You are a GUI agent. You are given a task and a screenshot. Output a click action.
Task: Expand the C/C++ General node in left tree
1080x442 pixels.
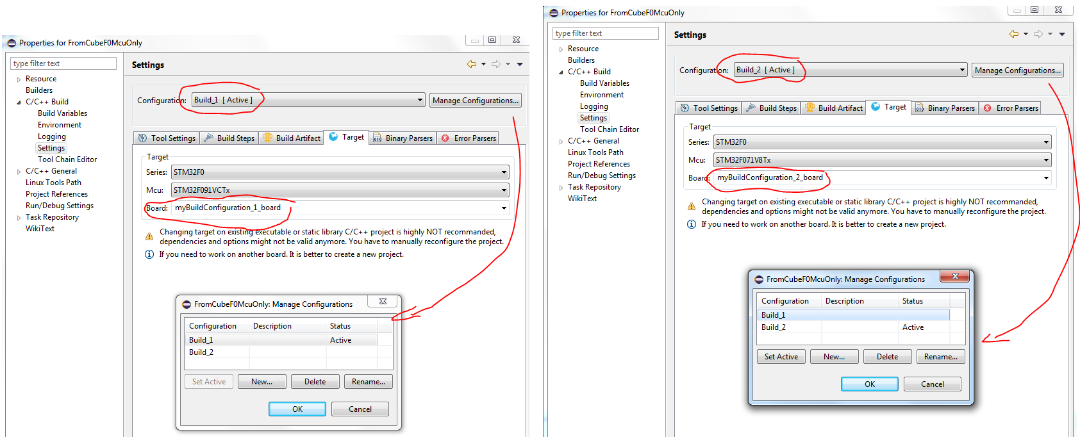point(19,171)
